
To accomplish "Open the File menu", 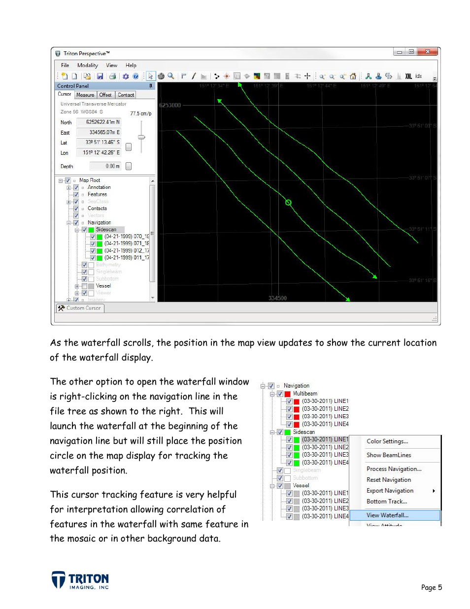I will (x=65, y=65).
